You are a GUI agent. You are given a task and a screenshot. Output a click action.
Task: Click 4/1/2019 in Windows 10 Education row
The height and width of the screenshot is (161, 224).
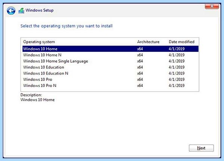point(177,67)
